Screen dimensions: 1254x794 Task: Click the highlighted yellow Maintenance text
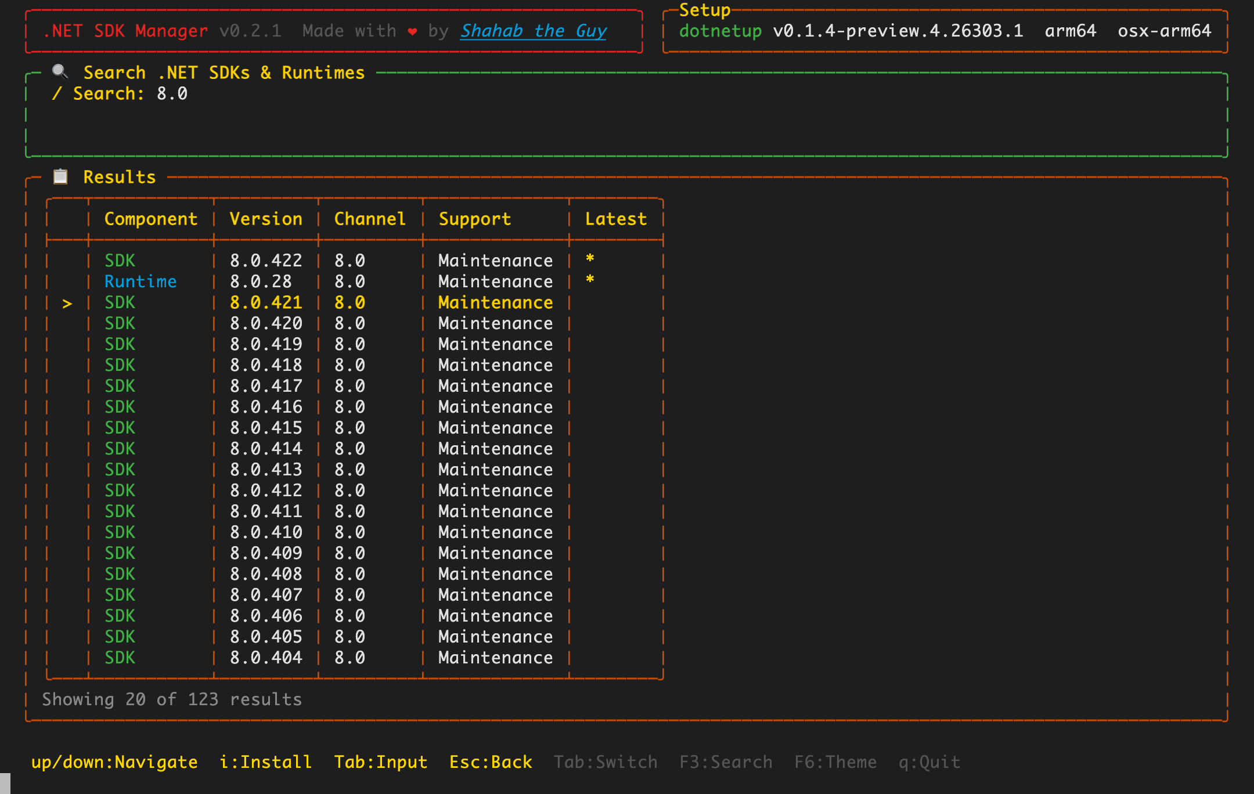(496, 302)
